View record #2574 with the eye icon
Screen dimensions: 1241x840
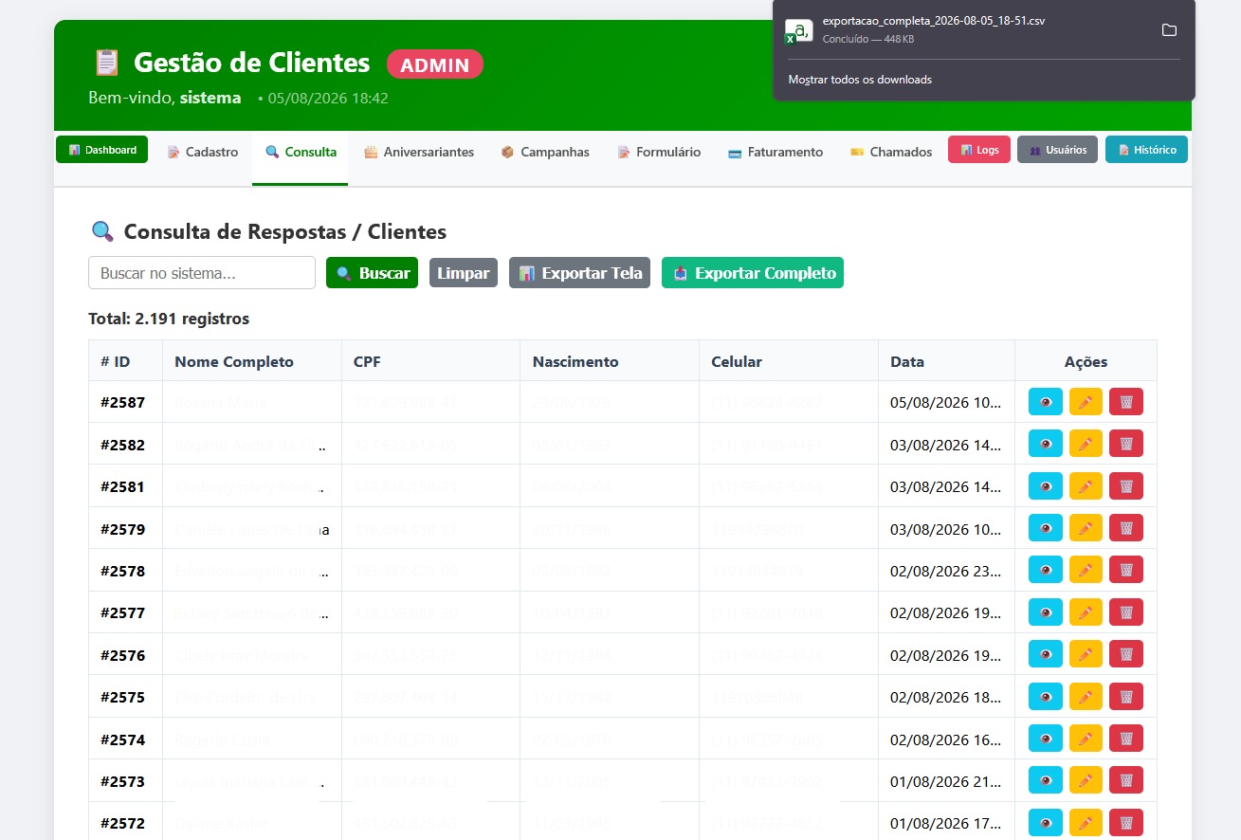point(1046,739)
